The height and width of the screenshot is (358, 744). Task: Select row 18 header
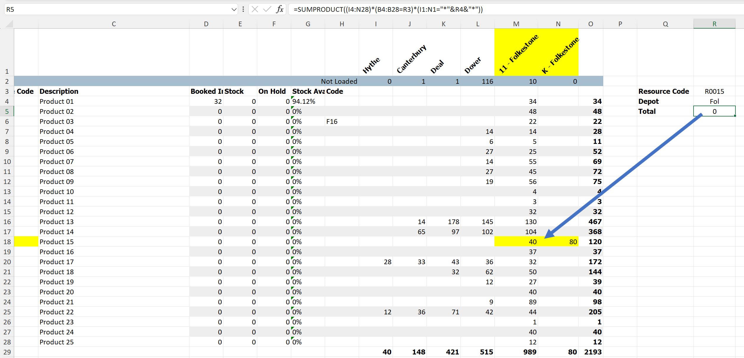[x=7, y=242]
